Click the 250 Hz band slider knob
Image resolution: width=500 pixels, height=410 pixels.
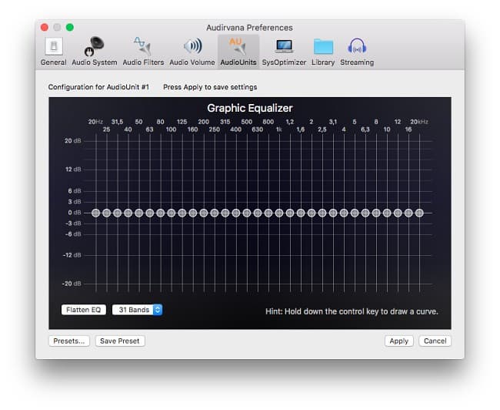click(x=215, y=213)
